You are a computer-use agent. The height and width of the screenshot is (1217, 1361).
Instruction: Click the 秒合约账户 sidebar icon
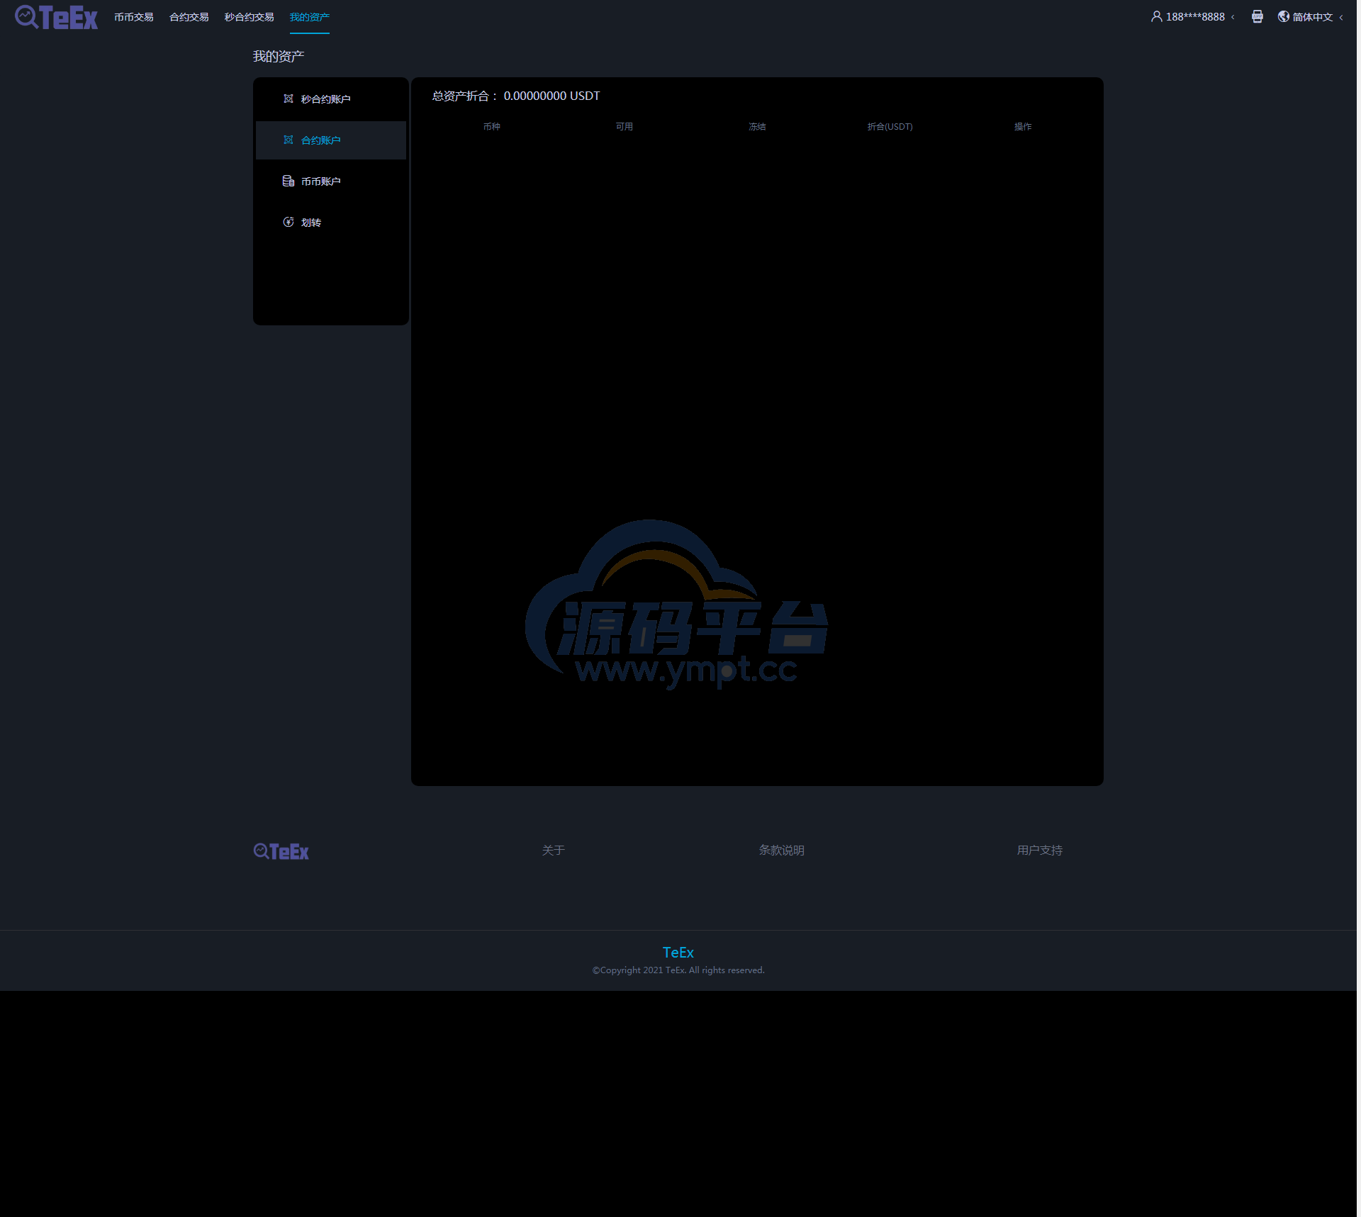(289, 99)
